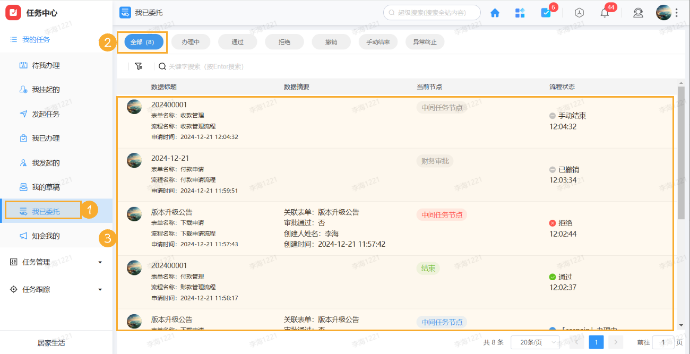Open the notification bell showing 44 alerts
Viewport: 690px width, 354px height.
point(604,13)
